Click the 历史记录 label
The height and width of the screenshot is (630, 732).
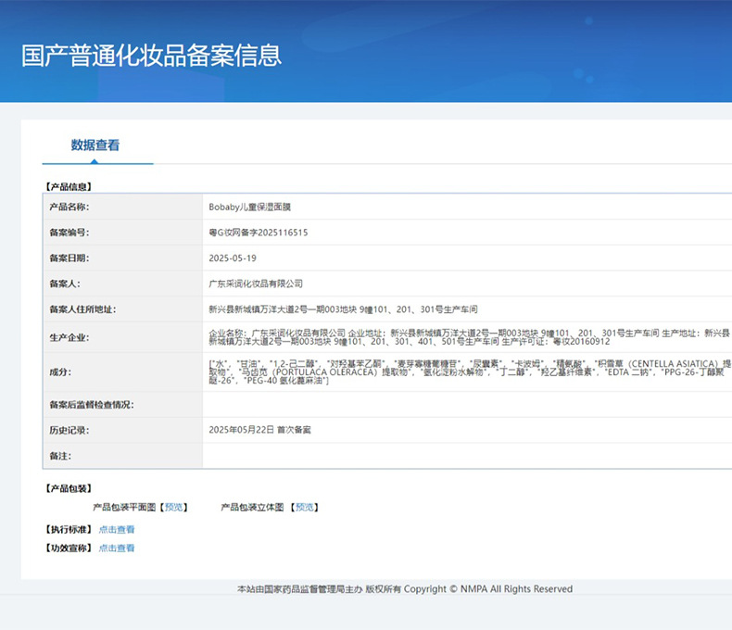pos(69,430)
